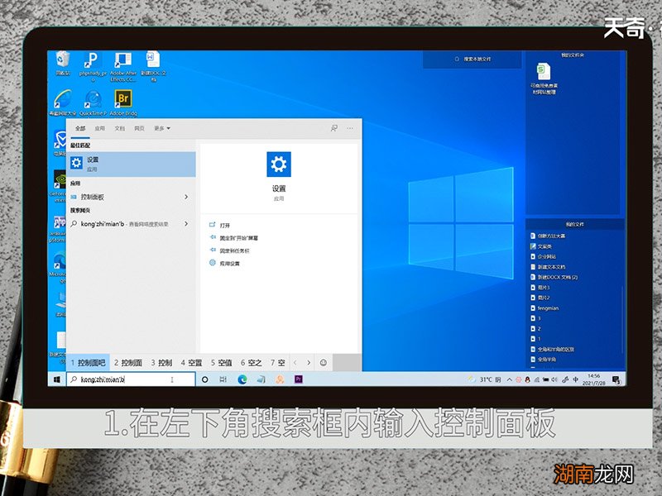Open the feedback icon in search header
The image size is (662, 496).
tap(334, 129)
